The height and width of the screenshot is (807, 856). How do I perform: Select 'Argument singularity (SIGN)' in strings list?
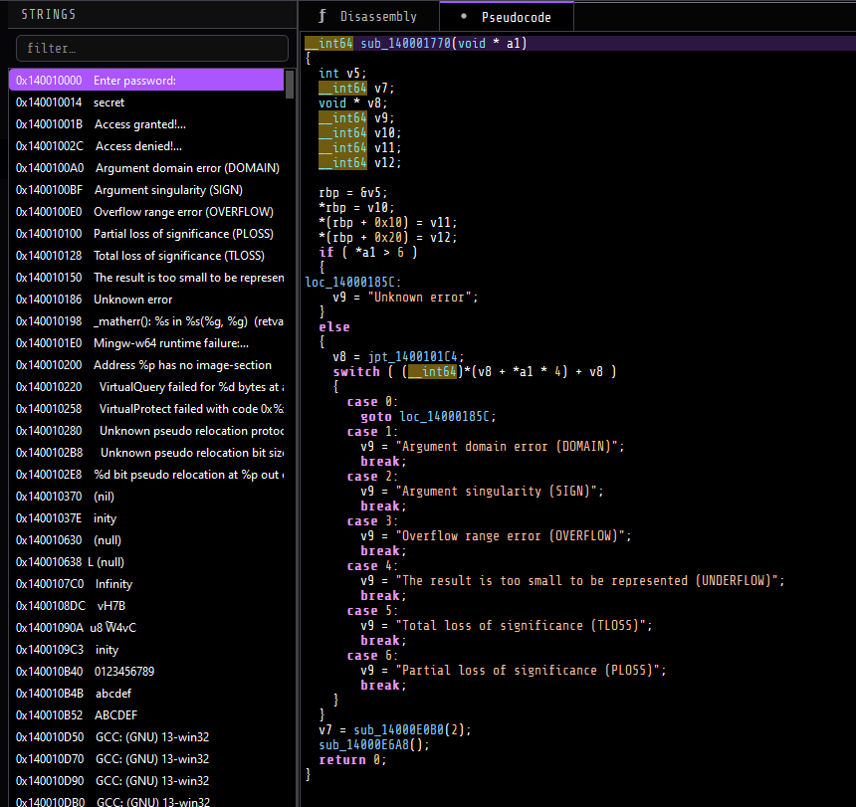tap(146, 189)
